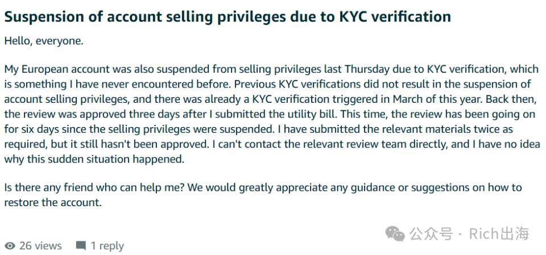546x255 pixels.
Task: Open the post title about KYC suspension
Action: click(227, 16)
